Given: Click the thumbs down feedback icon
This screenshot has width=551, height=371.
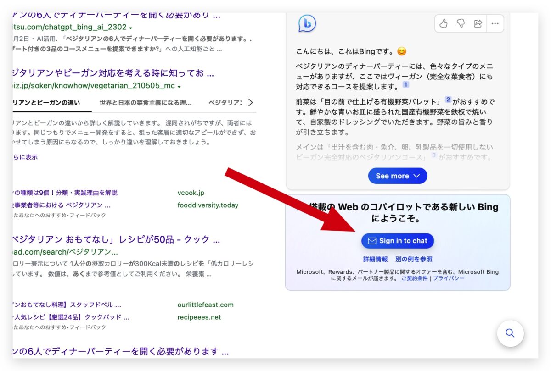Looking at the screenshot, I should 461,24.
